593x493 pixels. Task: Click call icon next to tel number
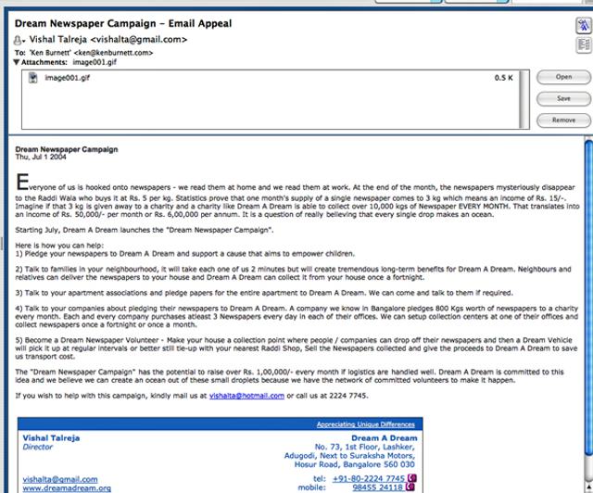(x=412, y=478)
